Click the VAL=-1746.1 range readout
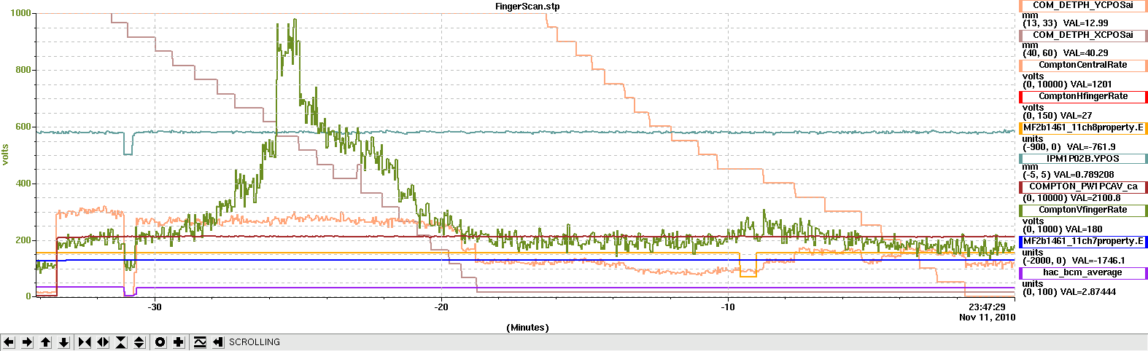This screenshot has height=351, width=1148. pos(1074,261)
